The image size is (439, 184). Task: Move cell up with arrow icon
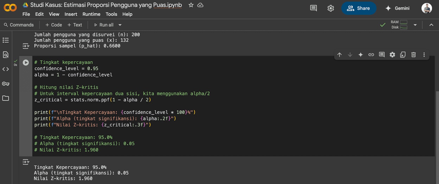(x=339, y=55)
